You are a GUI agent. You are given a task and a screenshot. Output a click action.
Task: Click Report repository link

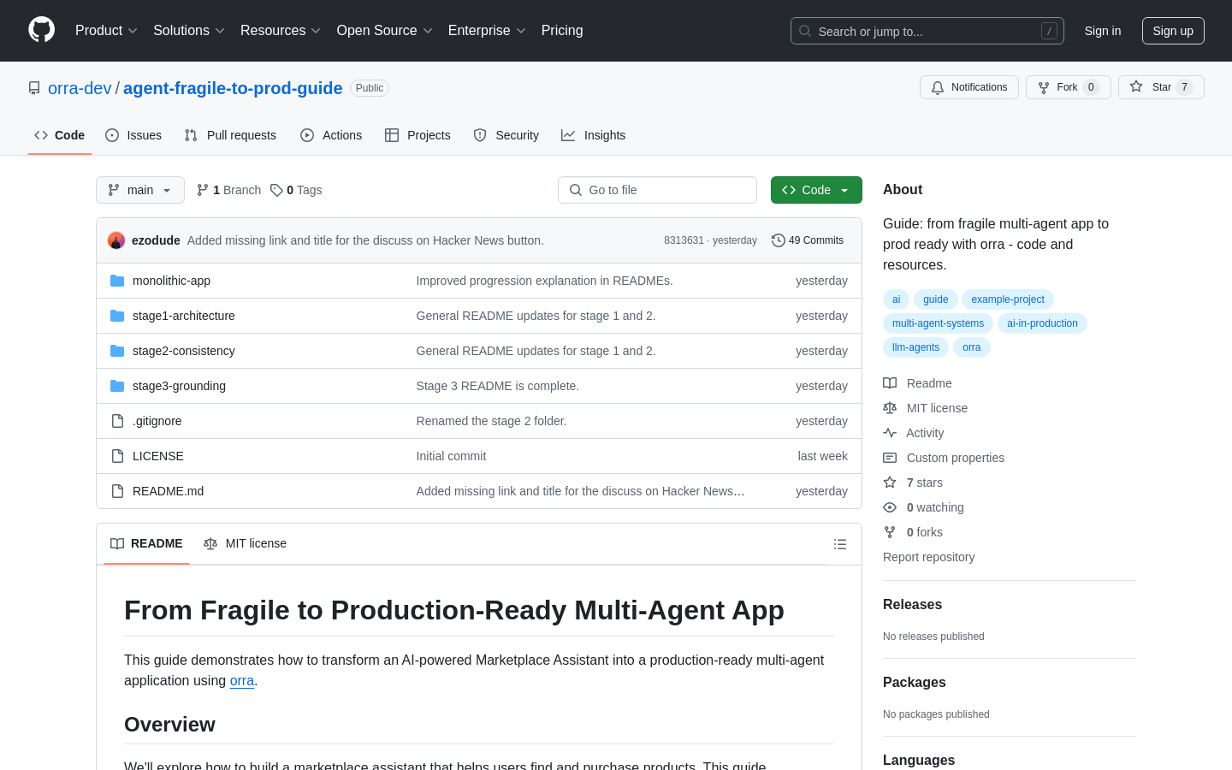click(928, 557)
